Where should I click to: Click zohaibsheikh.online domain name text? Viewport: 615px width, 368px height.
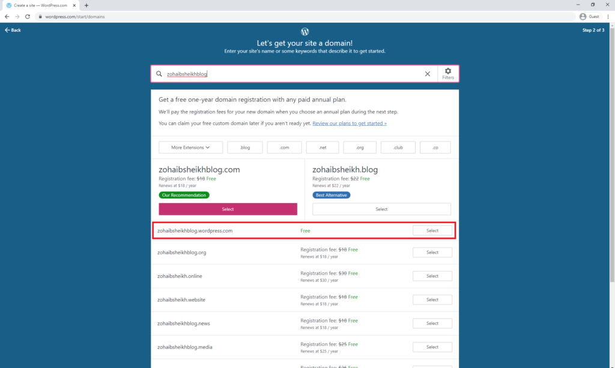point(180,276)
